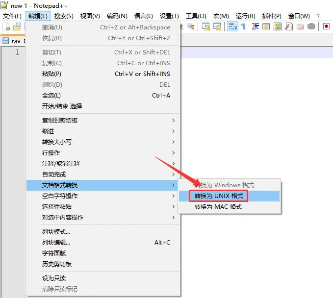333x298 pixels.
Task: Open the 历史剪切板 entry
Action: (x=103, y=264)
